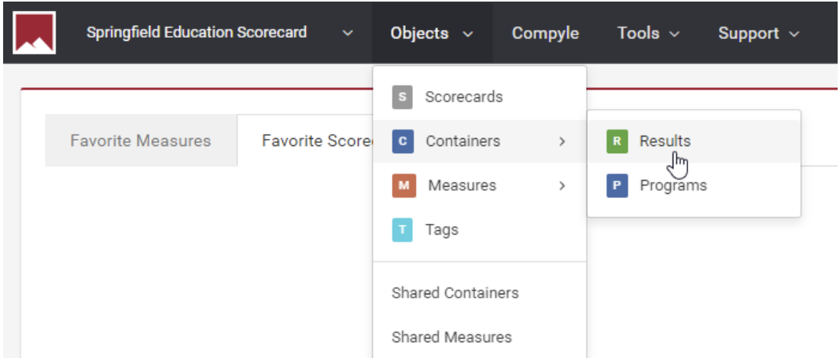
Task: Click the gray S Scorecards icon
Action: click(402, 97)
